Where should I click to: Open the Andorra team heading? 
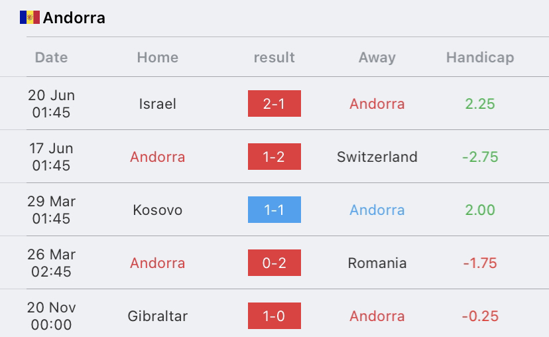click(x=74, y=18)
